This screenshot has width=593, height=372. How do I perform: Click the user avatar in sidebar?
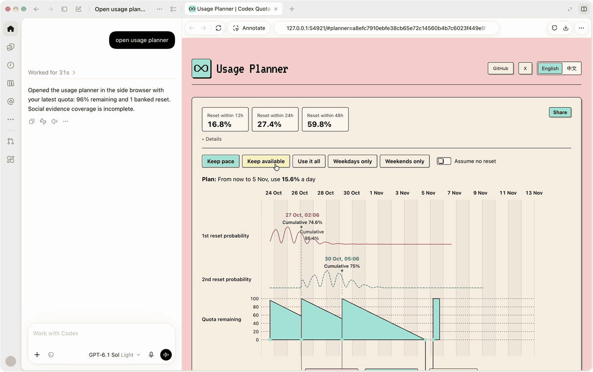point(10,361)
